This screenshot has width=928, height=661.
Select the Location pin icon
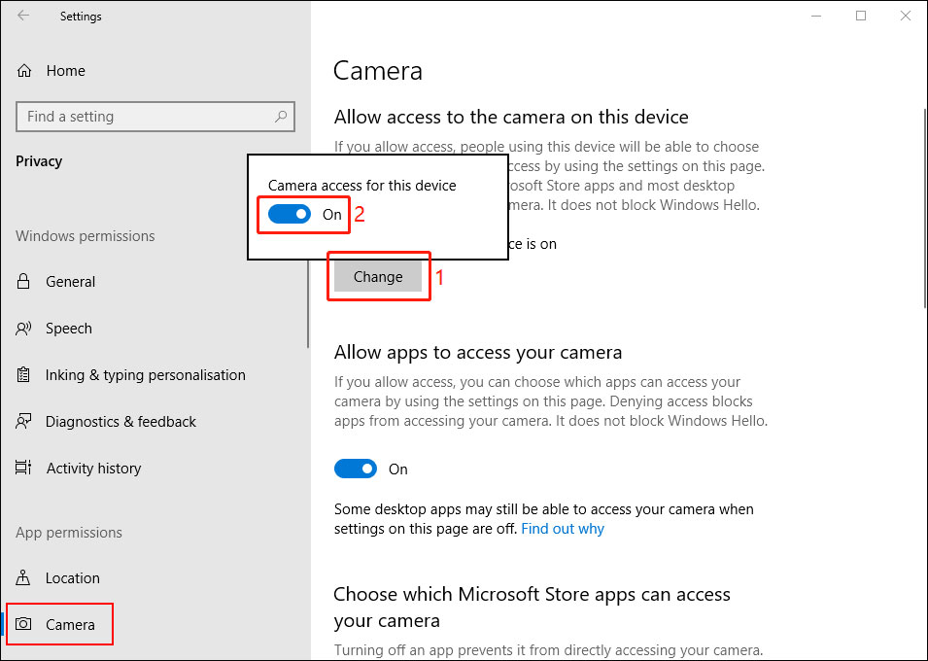pos(22,577)
